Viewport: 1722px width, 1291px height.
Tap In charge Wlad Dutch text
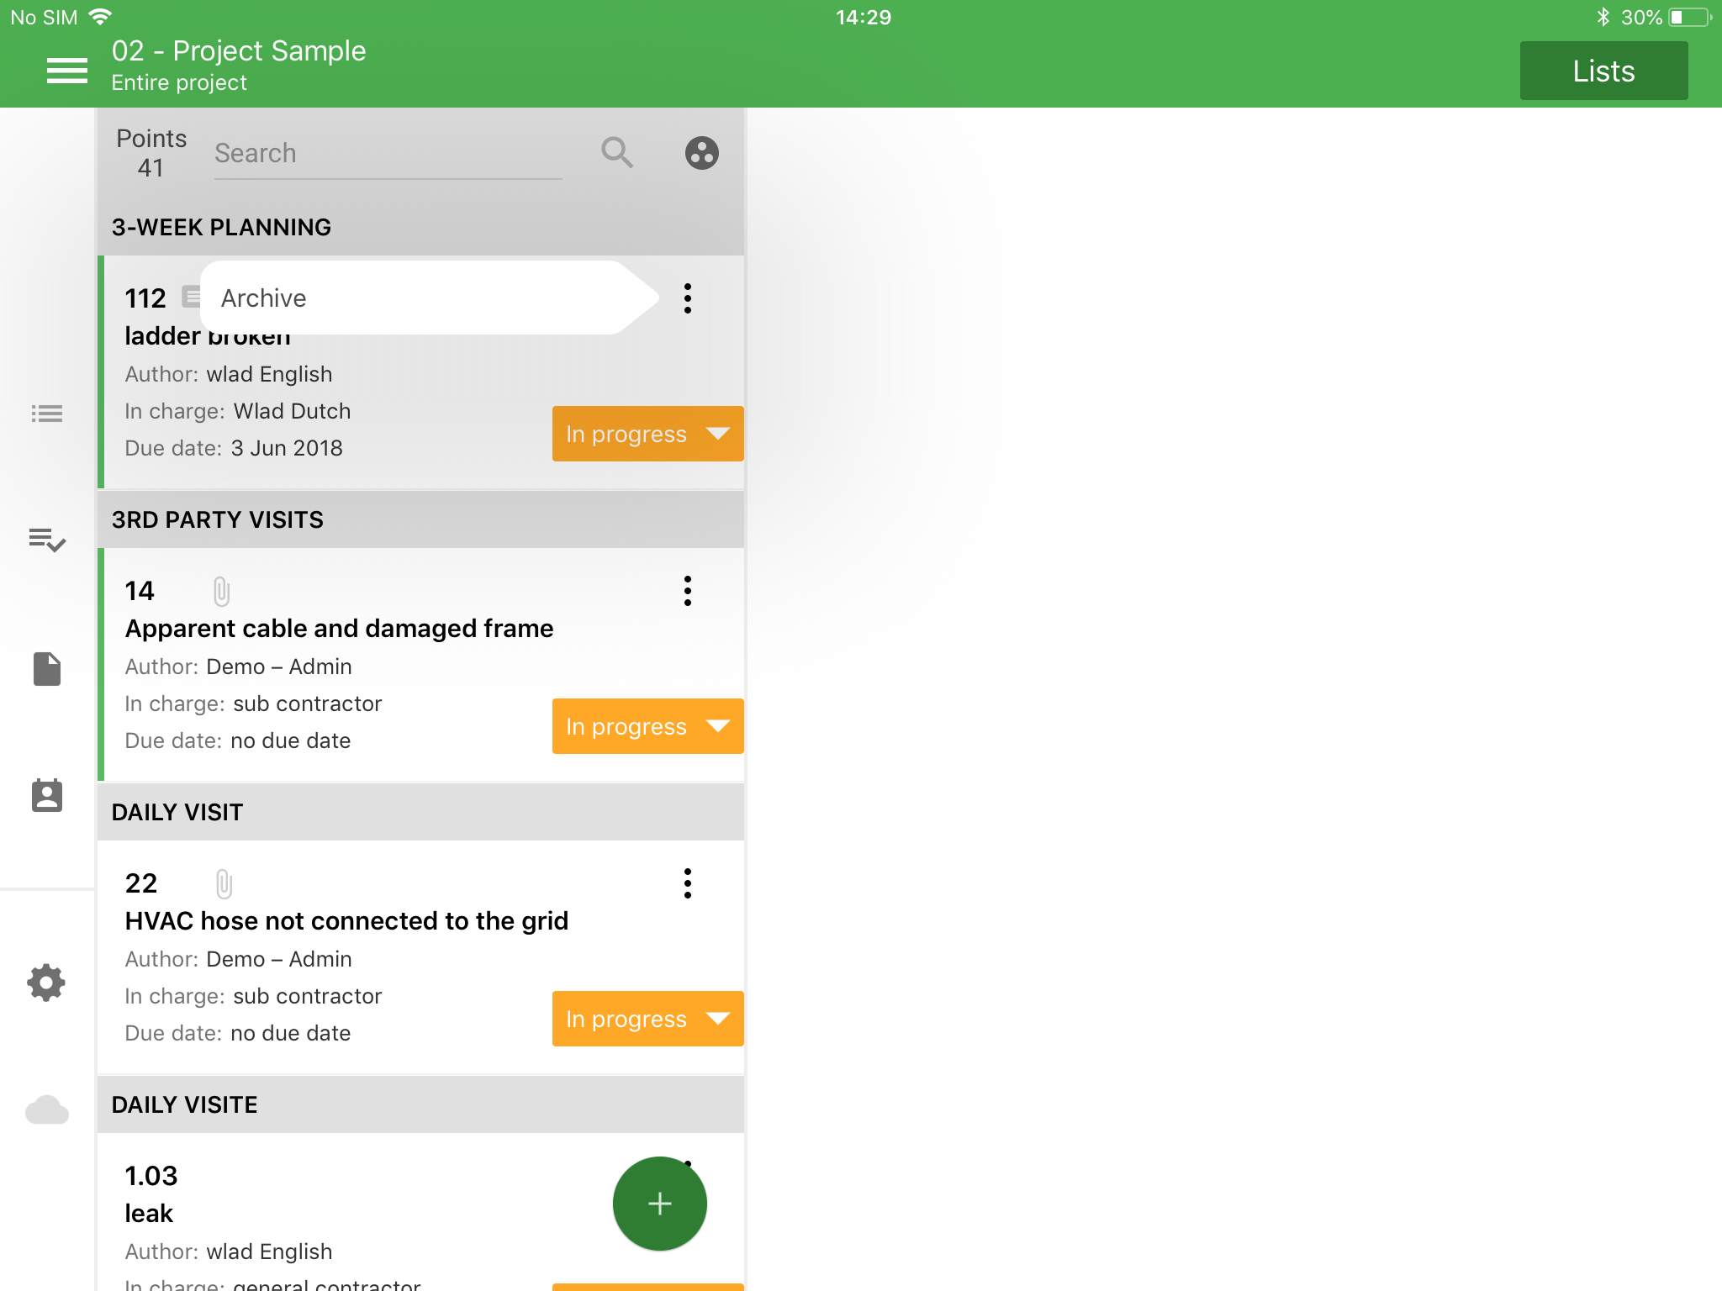(x=238, y=411)
